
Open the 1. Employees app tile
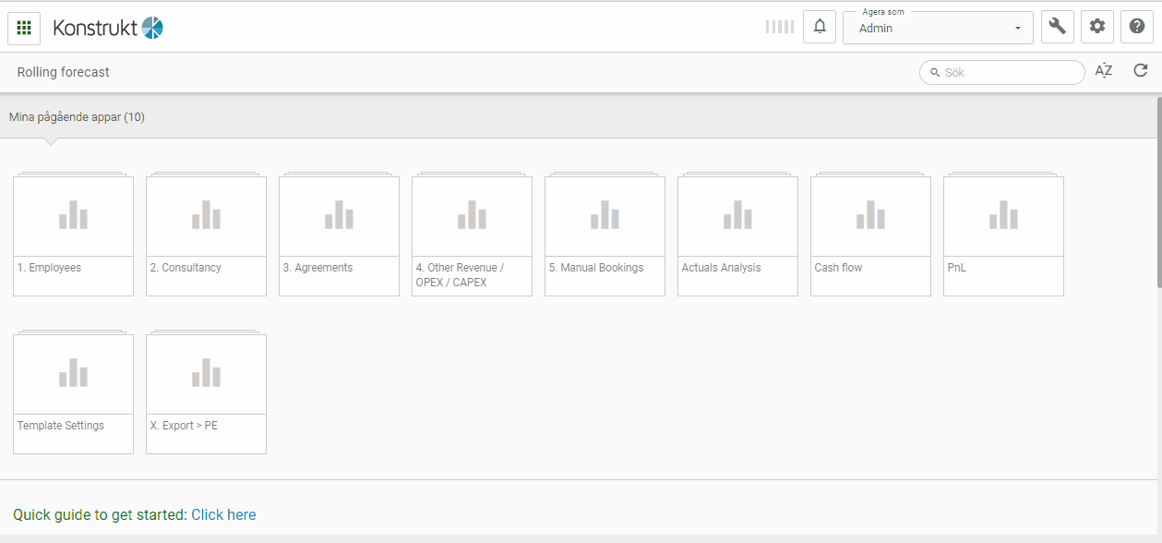coord(73,235)
